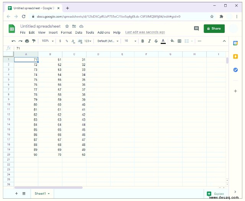Open the Insert menu
Screen dimensions: 245x201
point(53,33)
